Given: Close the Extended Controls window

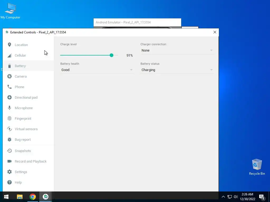Looking at the screenshot, I should click(x=215, y=32).
